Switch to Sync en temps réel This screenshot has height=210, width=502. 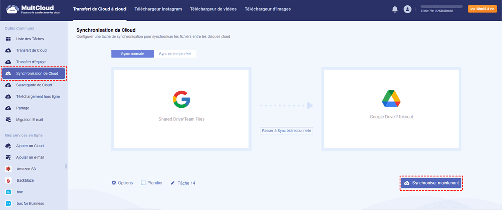[x=175, y=54]
